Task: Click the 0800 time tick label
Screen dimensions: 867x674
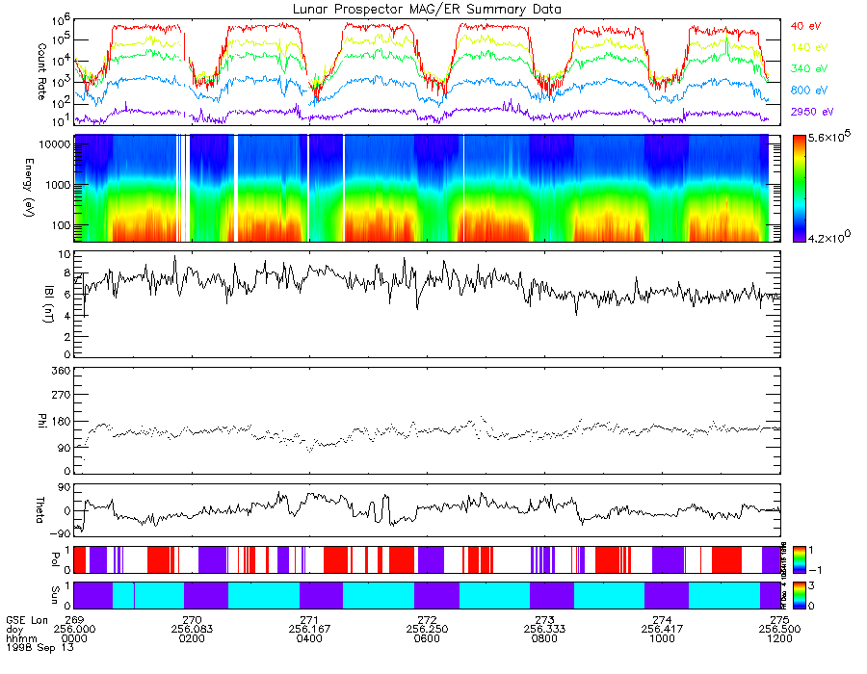Action: coord(544,638)
